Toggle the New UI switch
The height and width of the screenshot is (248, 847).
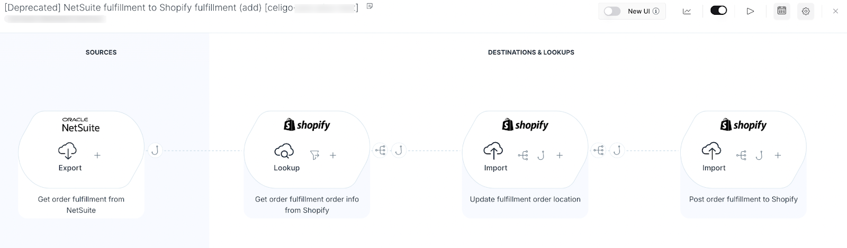click(x=612, y=11)
